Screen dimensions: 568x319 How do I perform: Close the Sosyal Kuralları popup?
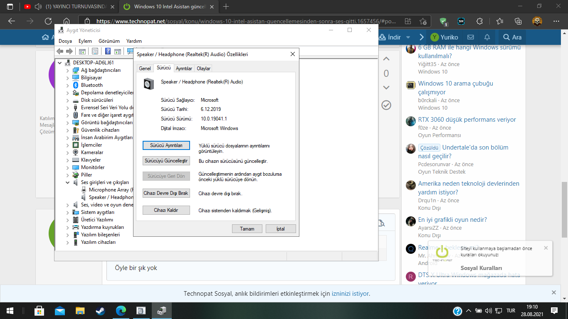[x=546, y=248]
